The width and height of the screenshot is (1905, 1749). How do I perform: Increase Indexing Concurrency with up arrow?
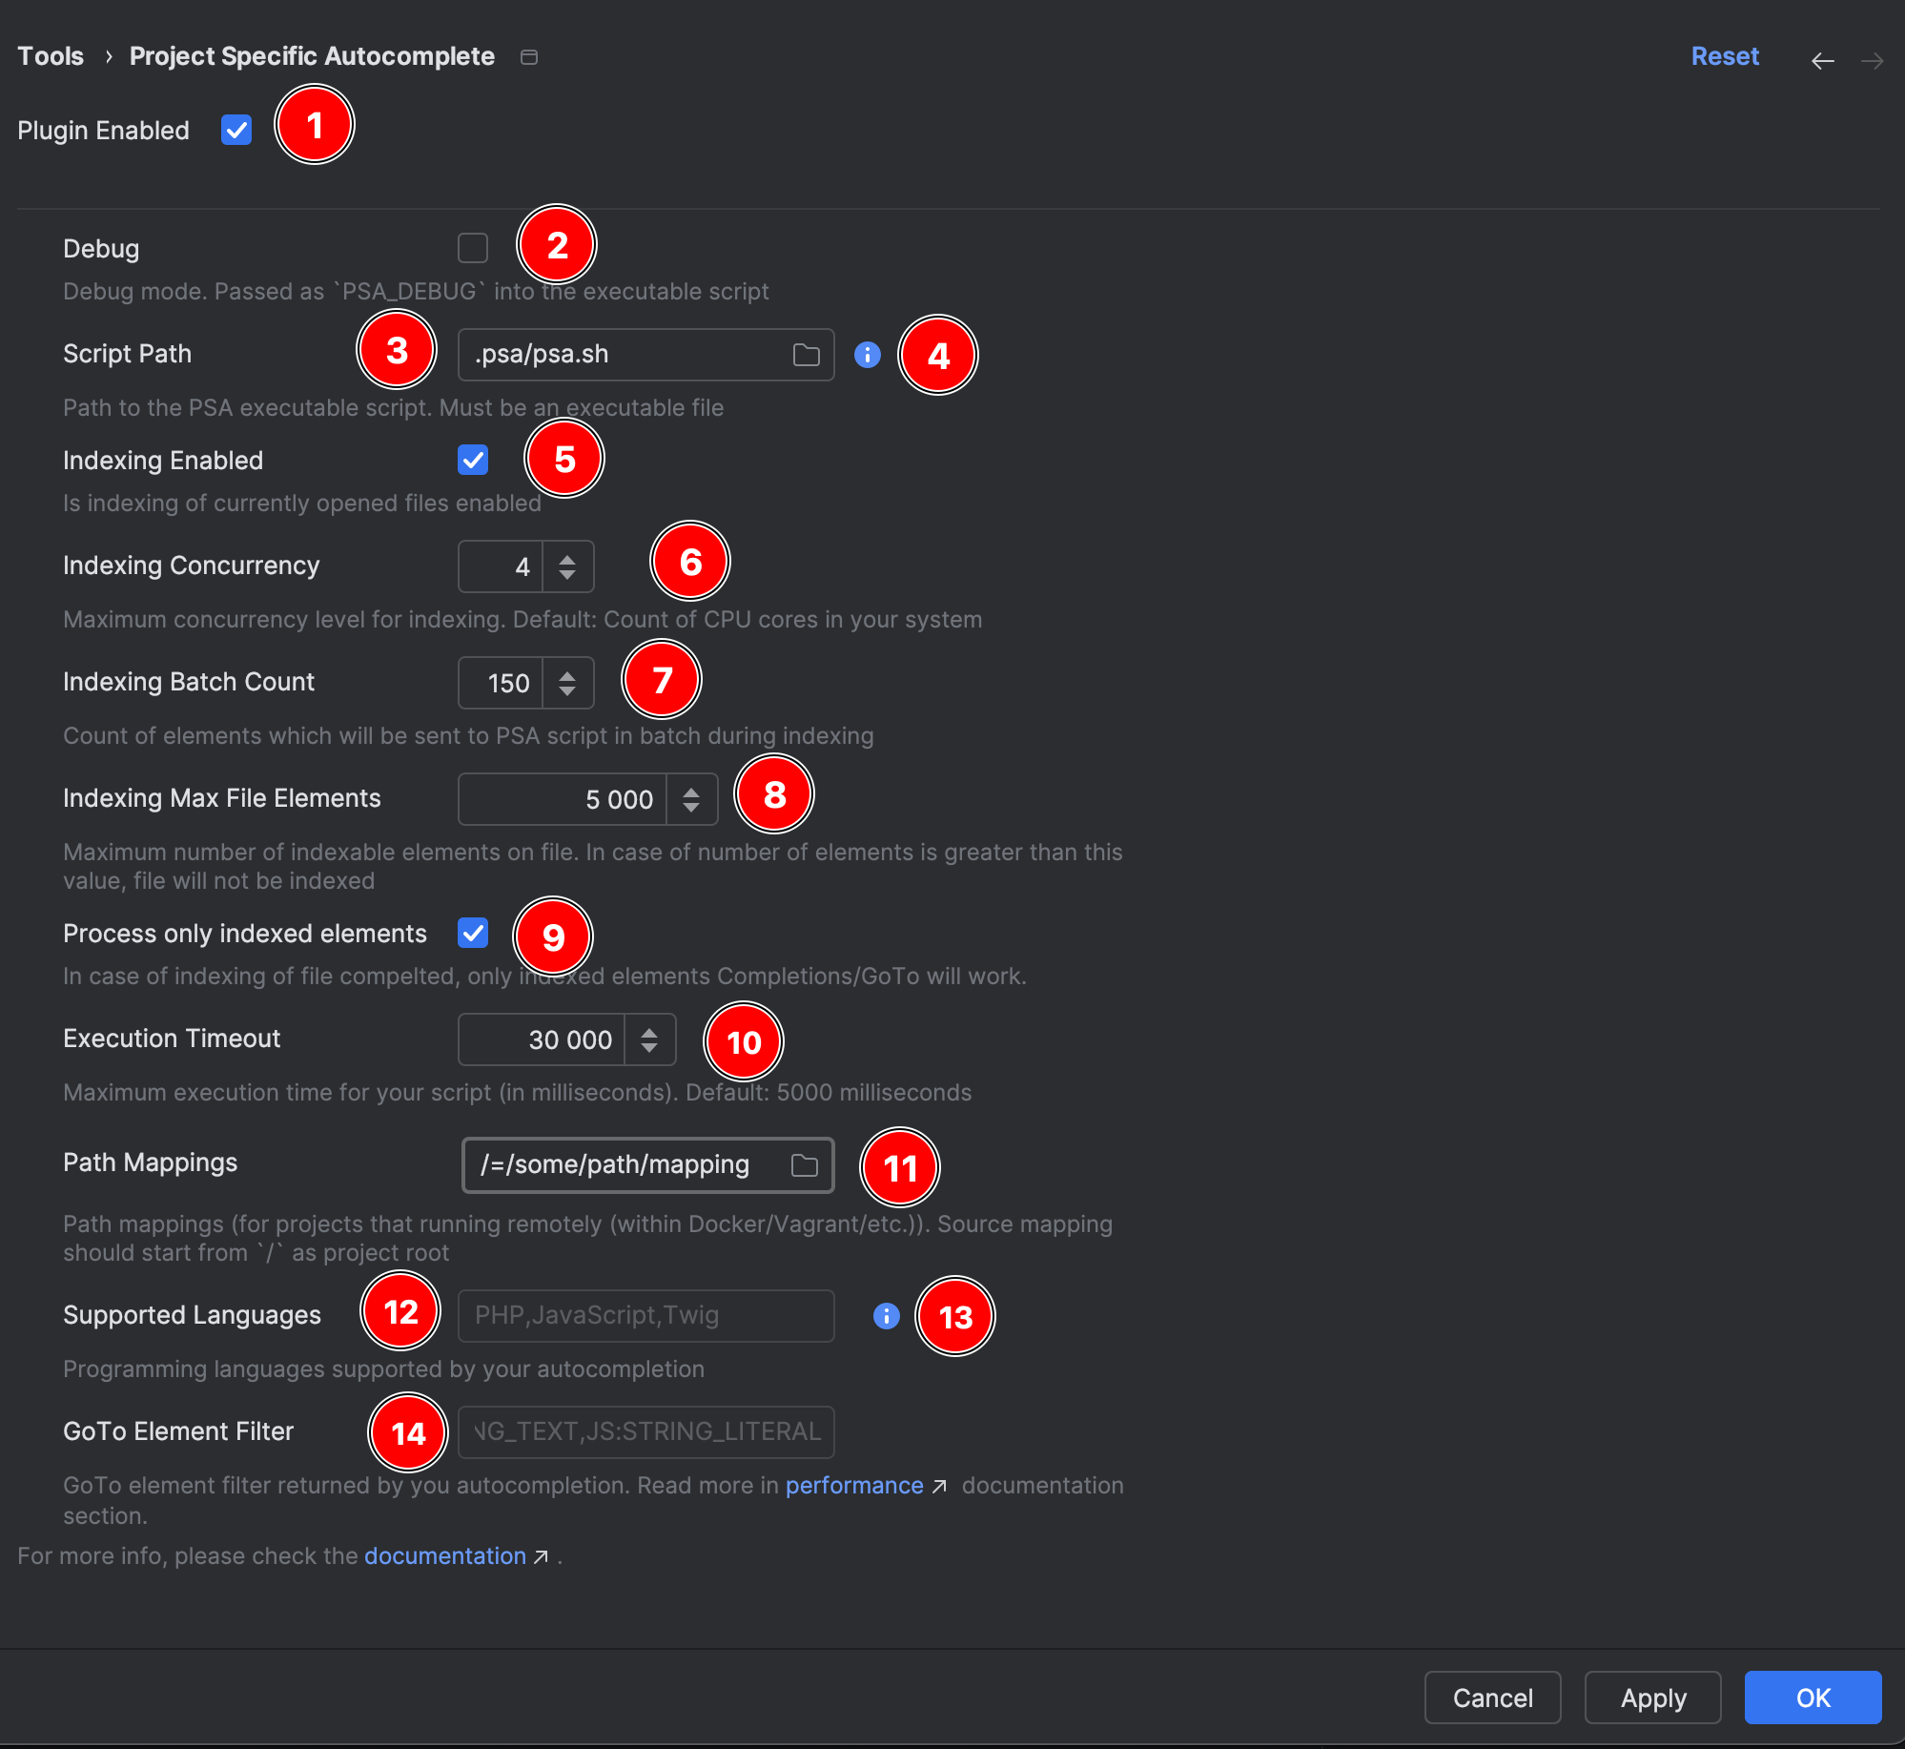click(567, 560)
